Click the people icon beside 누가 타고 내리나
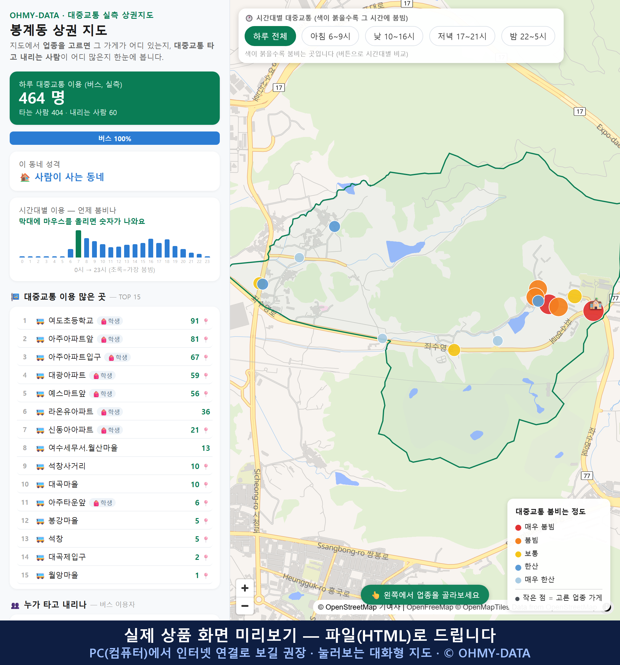Viewport: 620px width, 665px height. click(15, 605)
